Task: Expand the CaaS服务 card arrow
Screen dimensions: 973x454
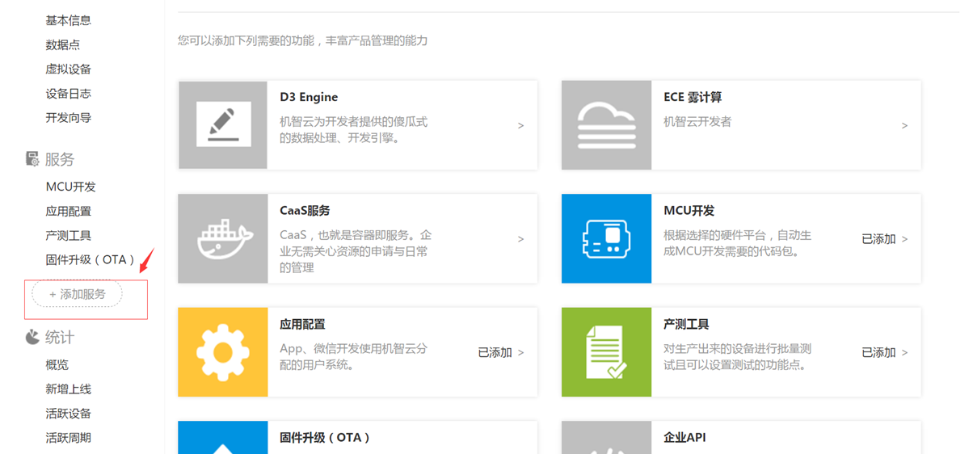Action: point(520,239)
